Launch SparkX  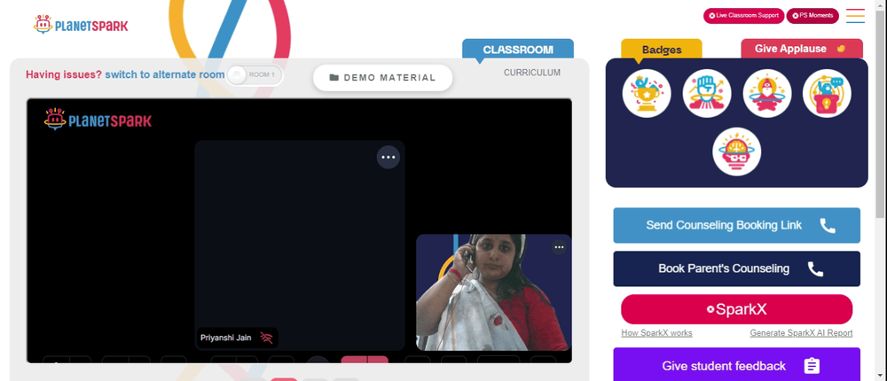(736, 309)
